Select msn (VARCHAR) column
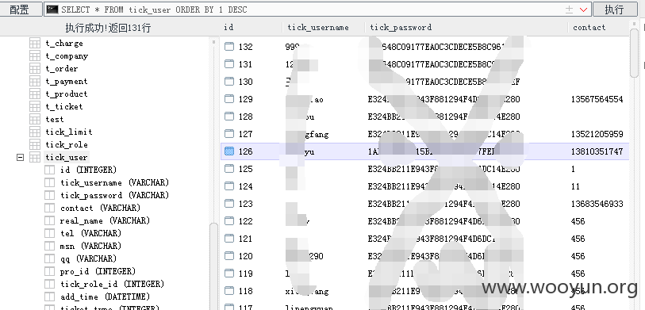This screenshot has height=310, width=645. pyautogui.click(x=91, y=246)
